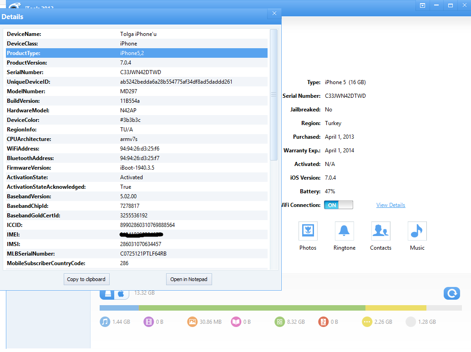Click the green apps segment of storage bar
The image size is (471, 352).
coord(252,308)
